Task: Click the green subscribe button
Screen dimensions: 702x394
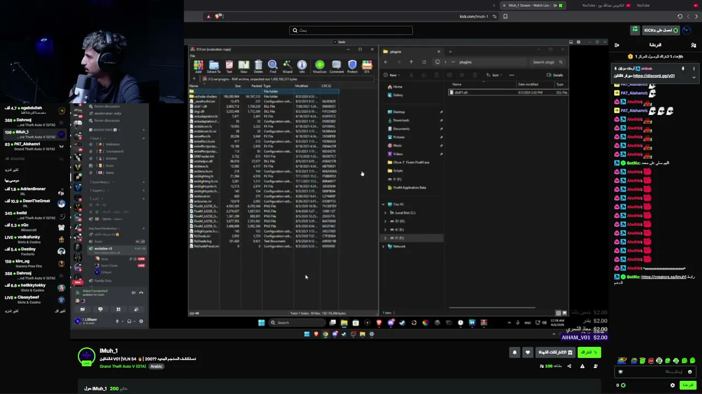Action: pyautogui.click(x=590, y=352)
